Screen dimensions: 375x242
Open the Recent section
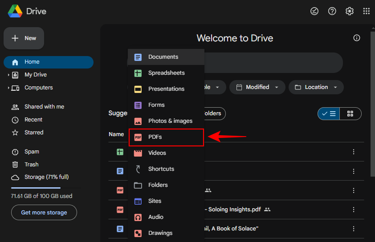[x=33, y=120]
